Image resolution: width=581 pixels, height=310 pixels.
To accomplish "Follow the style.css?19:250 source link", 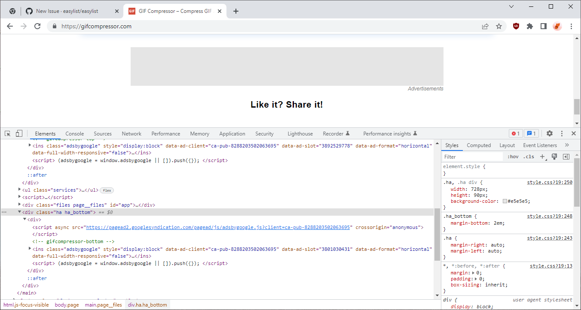I will point(550,182).
